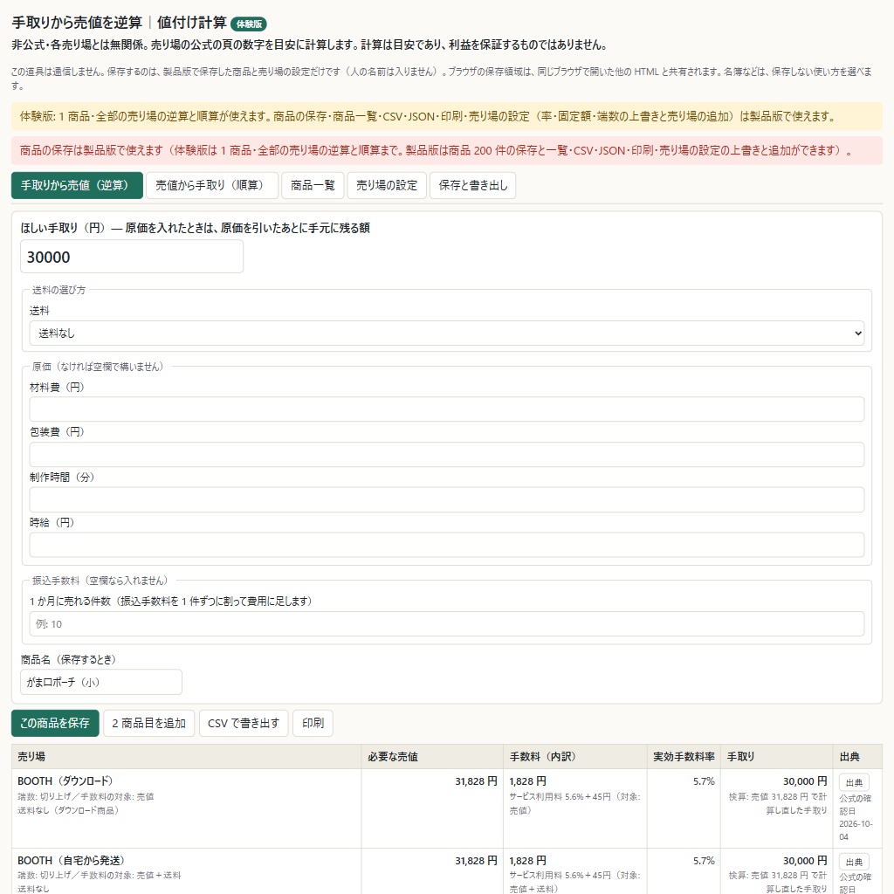The width and height of the screenshot is (894, 894).
Task: Click the red 商品の保存は製品版で使えます notice
Action: pos(447,150)
